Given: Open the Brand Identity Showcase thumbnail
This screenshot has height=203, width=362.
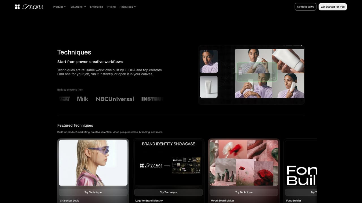Looking at the screenshot, I should tap(169, 163).
